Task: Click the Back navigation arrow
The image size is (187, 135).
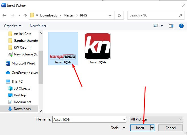Action: click(x=4, y=15)
